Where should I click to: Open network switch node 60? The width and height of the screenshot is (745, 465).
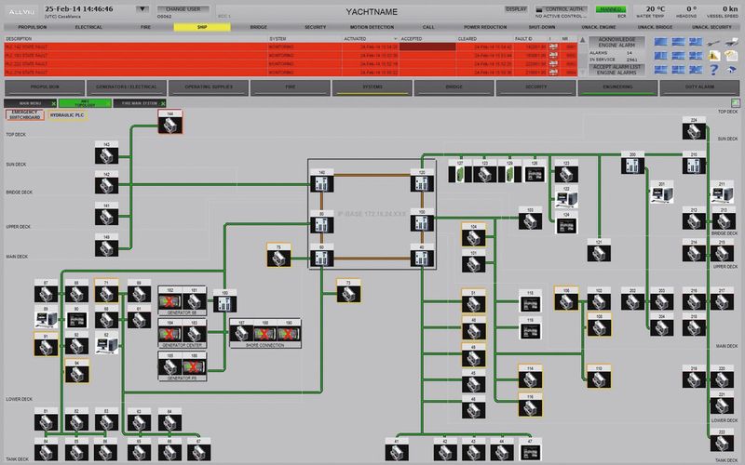click(x=321, y=255)
